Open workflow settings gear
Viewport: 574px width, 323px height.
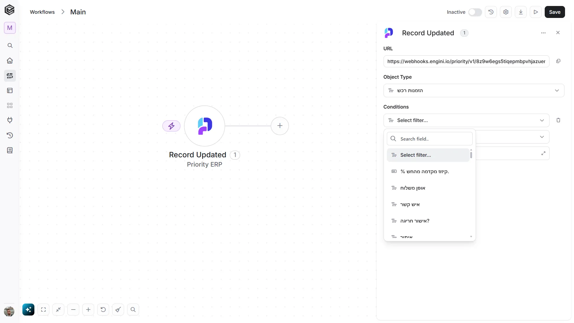pos(506,12)
